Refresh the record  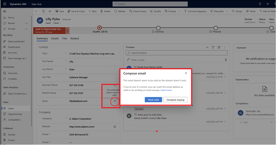pyautogui.click(x=120, y=11)
